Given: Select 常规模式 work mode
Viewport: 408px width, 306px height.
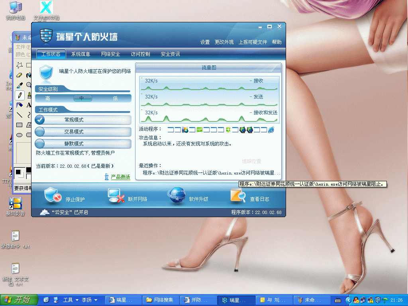Looking at the screenshot, I should (x=83, y=120).
